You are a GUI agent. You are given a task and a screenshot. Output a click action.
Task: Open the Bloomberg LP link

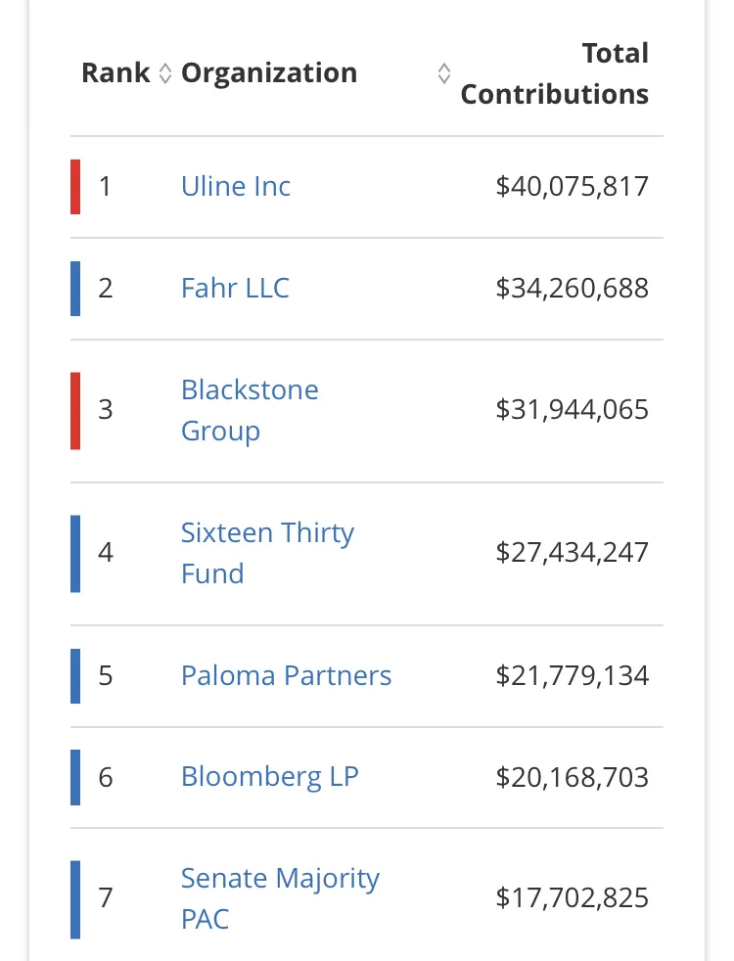[x=269, y=776]
